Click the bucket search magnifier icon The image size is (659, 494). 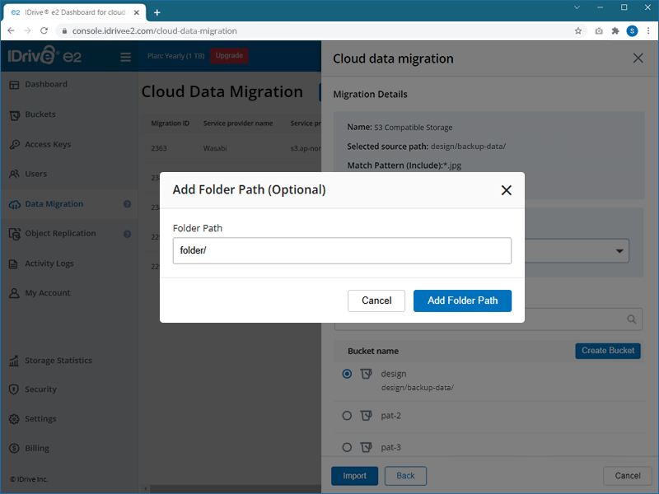click(x=632, y=319)
